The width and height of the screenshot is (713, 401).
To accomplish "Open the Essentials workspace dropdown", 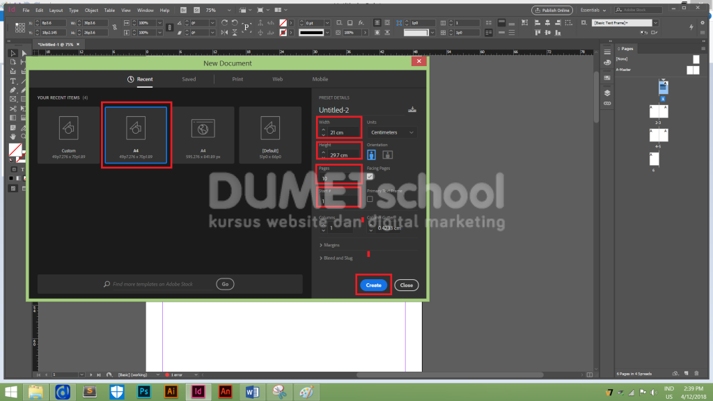I will (x=593, y=10).
